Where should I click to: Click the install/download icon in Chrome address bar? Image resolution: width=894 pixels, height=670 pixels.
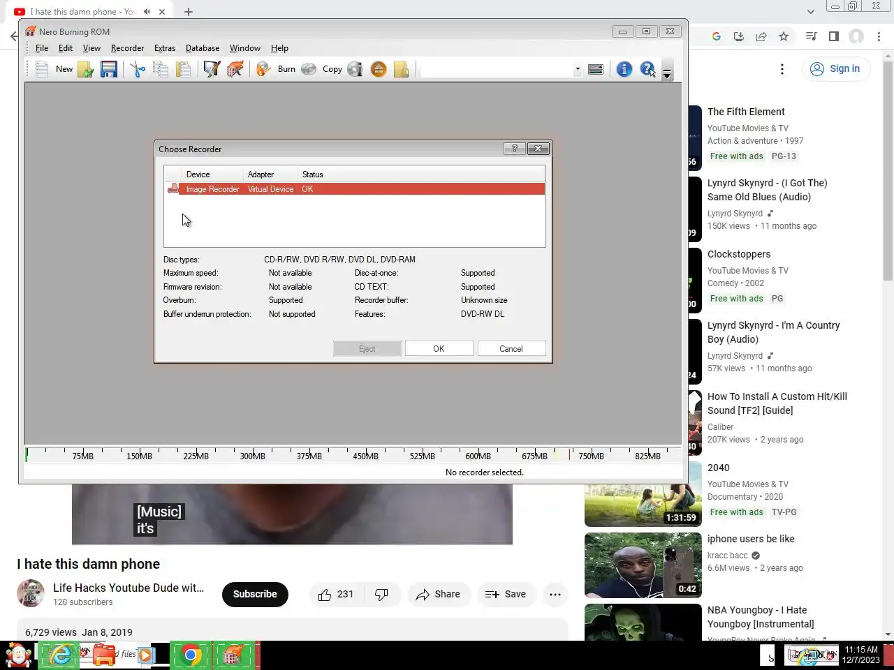point(739,36)
